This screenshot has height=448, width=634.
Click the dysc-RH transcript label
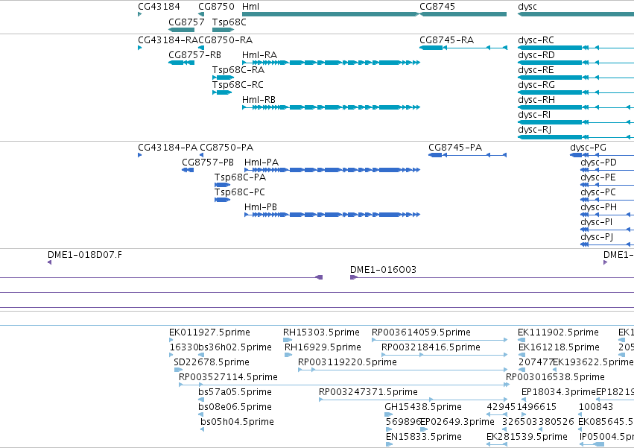tap(536, 100)
